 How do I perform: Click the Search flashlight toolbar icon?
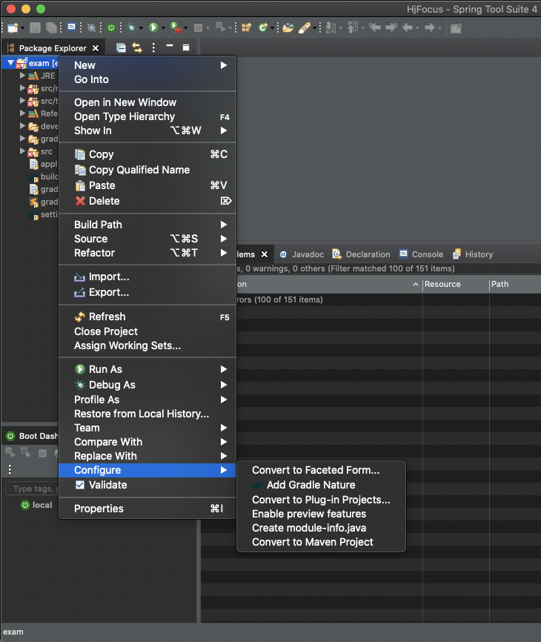(x=305, y=28)
